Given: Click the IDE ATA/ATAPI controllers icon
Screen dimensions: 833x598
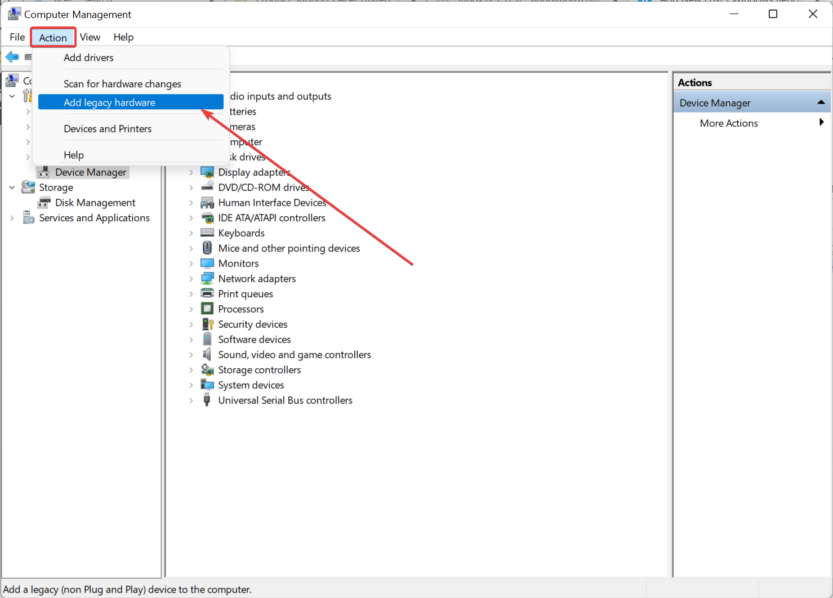Looking at the screenshot, I should coord(207,218).
